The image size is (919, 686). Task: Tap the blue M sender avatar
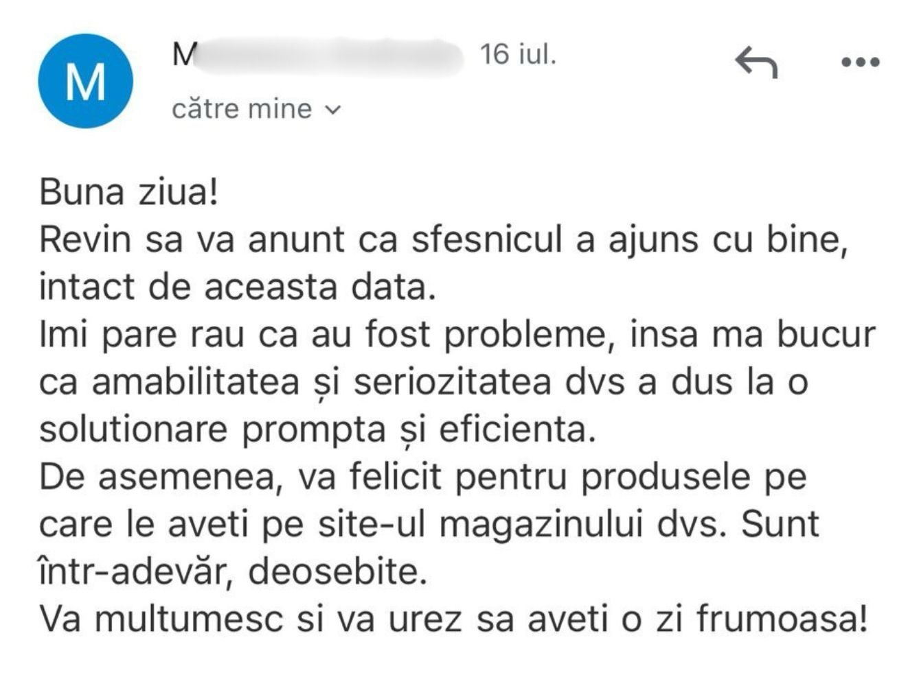click(x=85, y=81)
